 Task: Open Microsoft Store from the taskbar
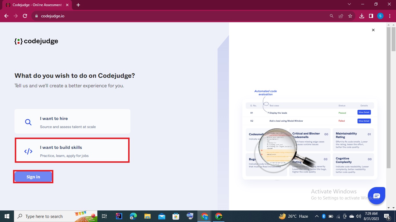pos(176,216)
